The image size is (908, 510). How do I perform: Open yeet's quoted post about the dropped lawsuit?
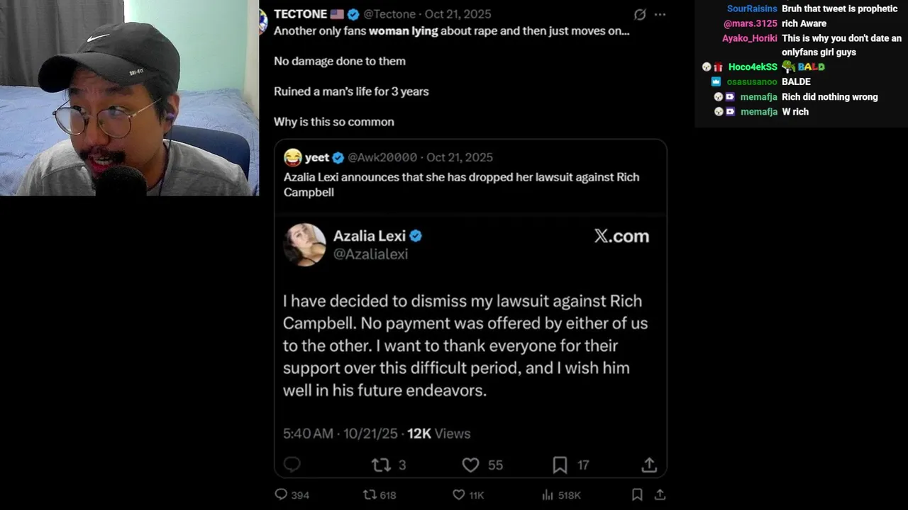461,184
